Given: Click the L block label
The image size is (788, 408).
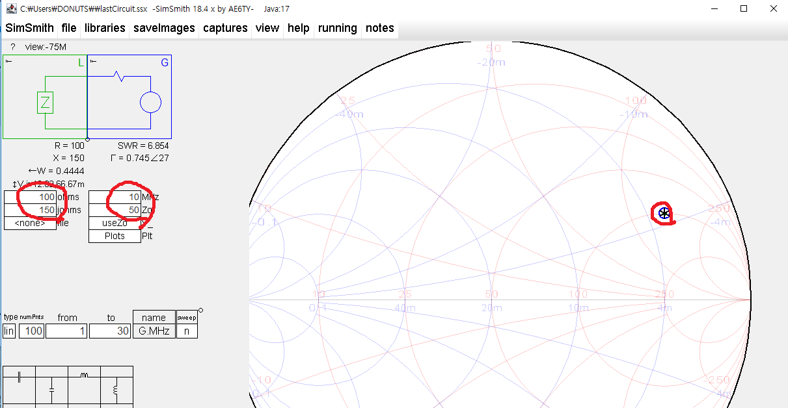Looking at the screenshot, I should coord(81,62).
